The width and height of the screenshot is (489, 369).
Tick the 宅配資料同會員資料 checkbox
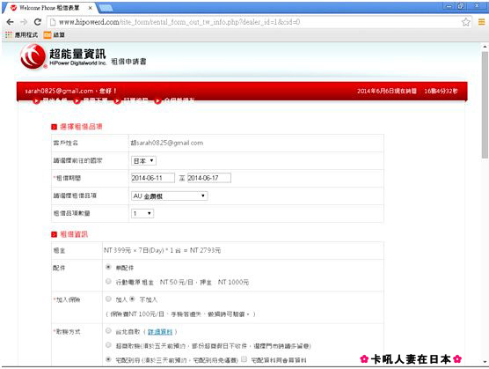(244, 359)
